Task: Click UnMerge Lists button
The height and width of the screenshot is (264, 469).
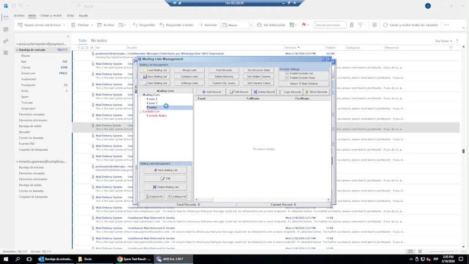Action: point(189,83)
